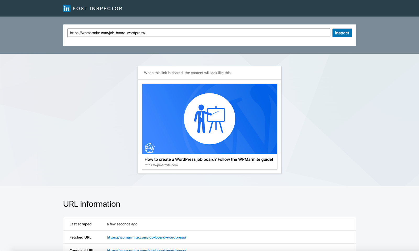Viewport: 419px width, 251px height.
Task: Focus the URL input field
Action: click(199, 33)
